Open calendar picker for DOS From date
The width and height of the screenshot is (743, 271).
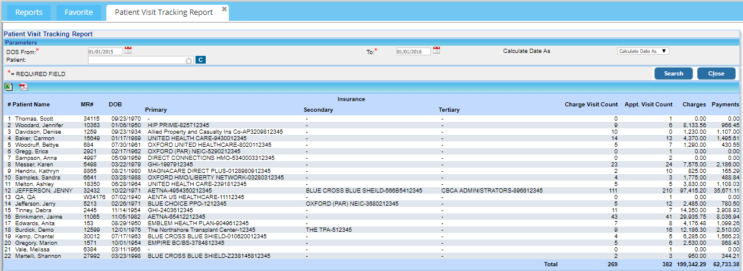coord(128,51)
